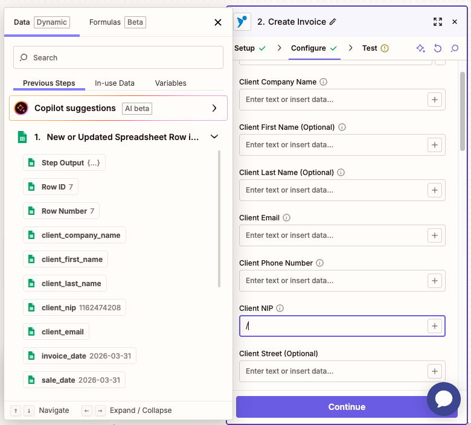
Task: Show info for Client Last Name
Action: click(341, 173)
